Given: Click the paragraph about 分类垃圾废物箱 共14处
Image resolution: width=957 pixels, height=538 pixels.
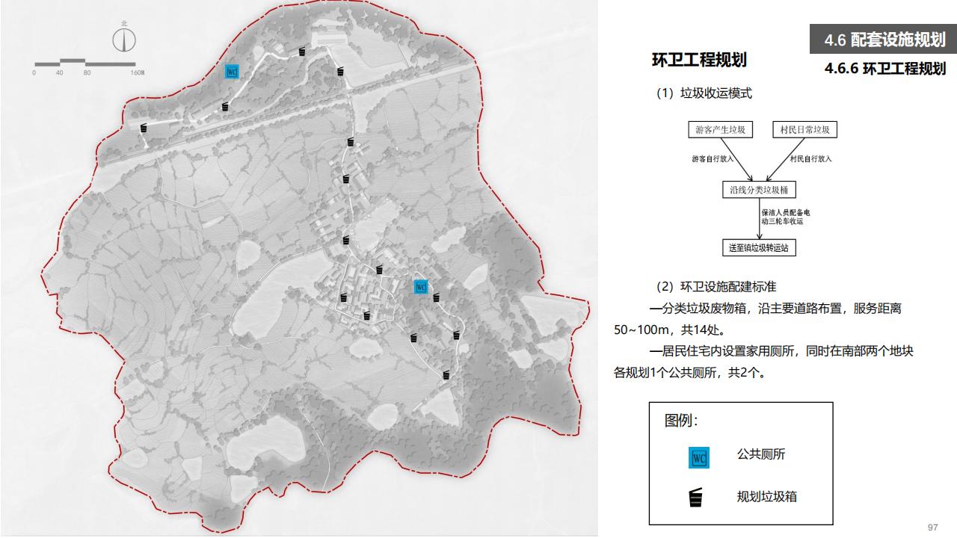Looking at the screenshot, I should 757,319.
